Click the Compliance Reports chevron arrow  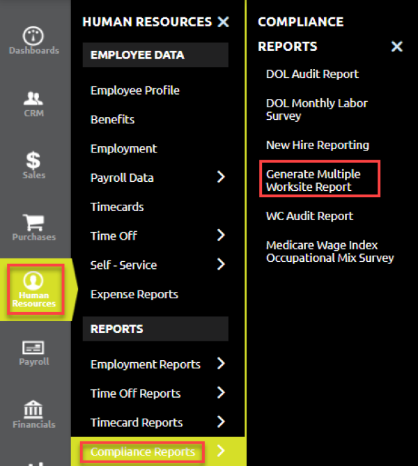point(221,451)
